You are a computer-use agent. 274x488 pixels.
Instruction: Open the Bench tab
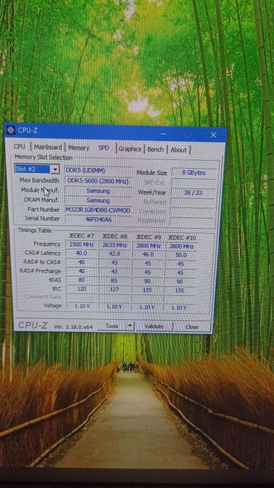point(155,150)
